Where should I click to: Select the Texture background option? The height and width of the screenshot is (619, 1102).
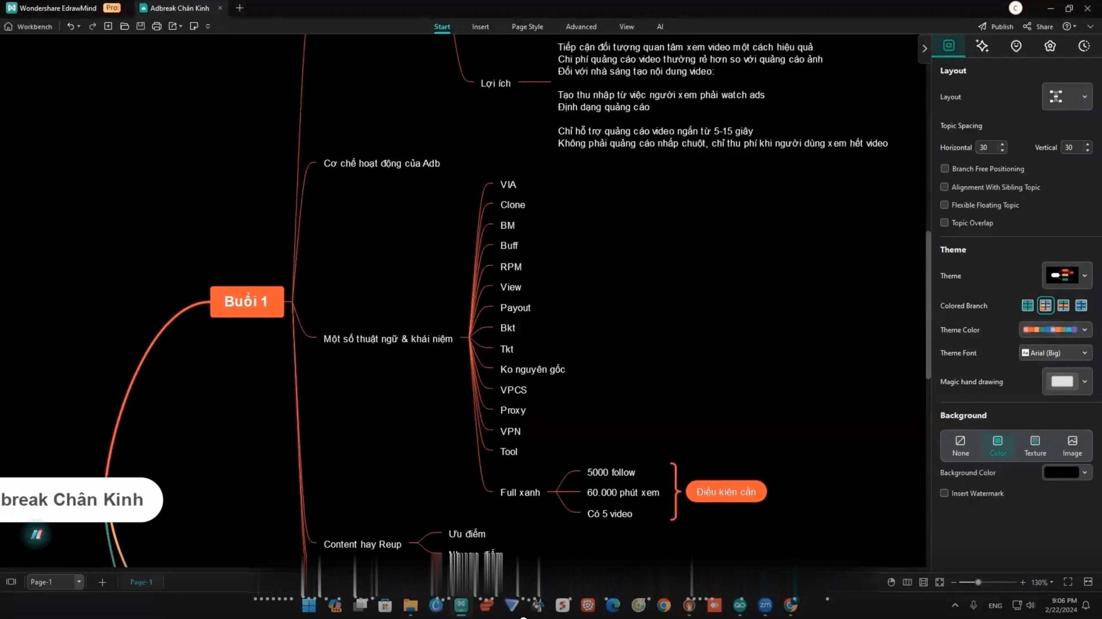pos(1035,446)
